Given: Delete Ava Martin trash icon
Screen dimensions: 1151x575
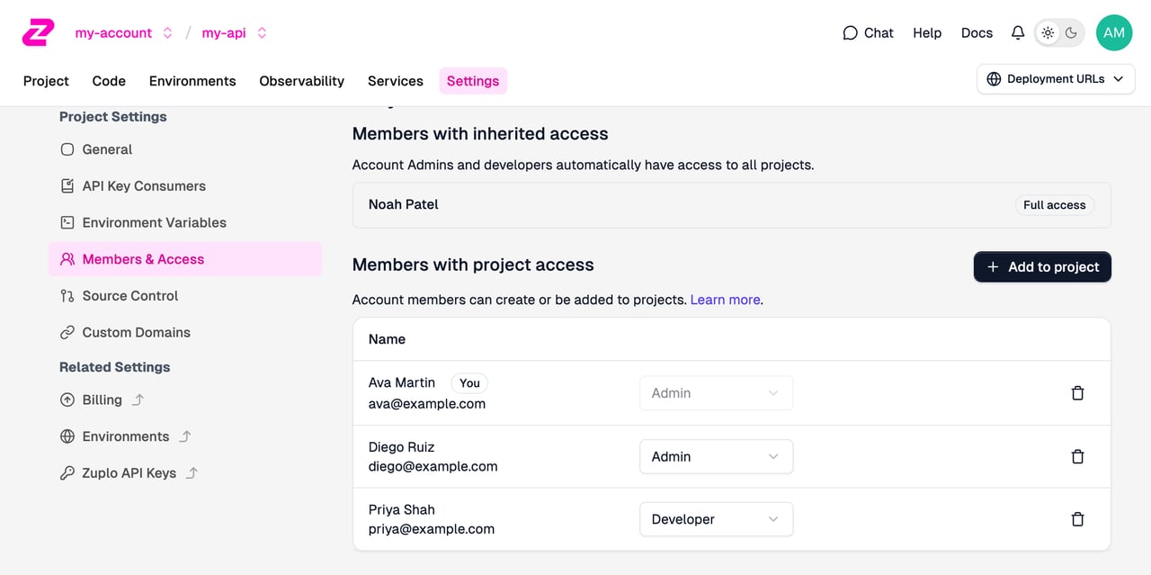Looking at the screenshot, I should click(1077, 393).
